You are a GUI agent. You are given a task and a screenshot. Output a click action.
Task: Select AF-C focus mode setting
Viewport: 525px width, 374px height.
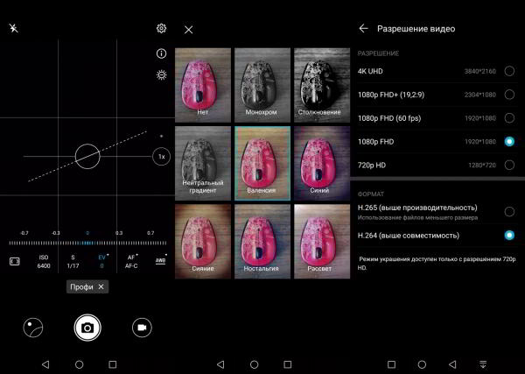[x=131, y=260]
